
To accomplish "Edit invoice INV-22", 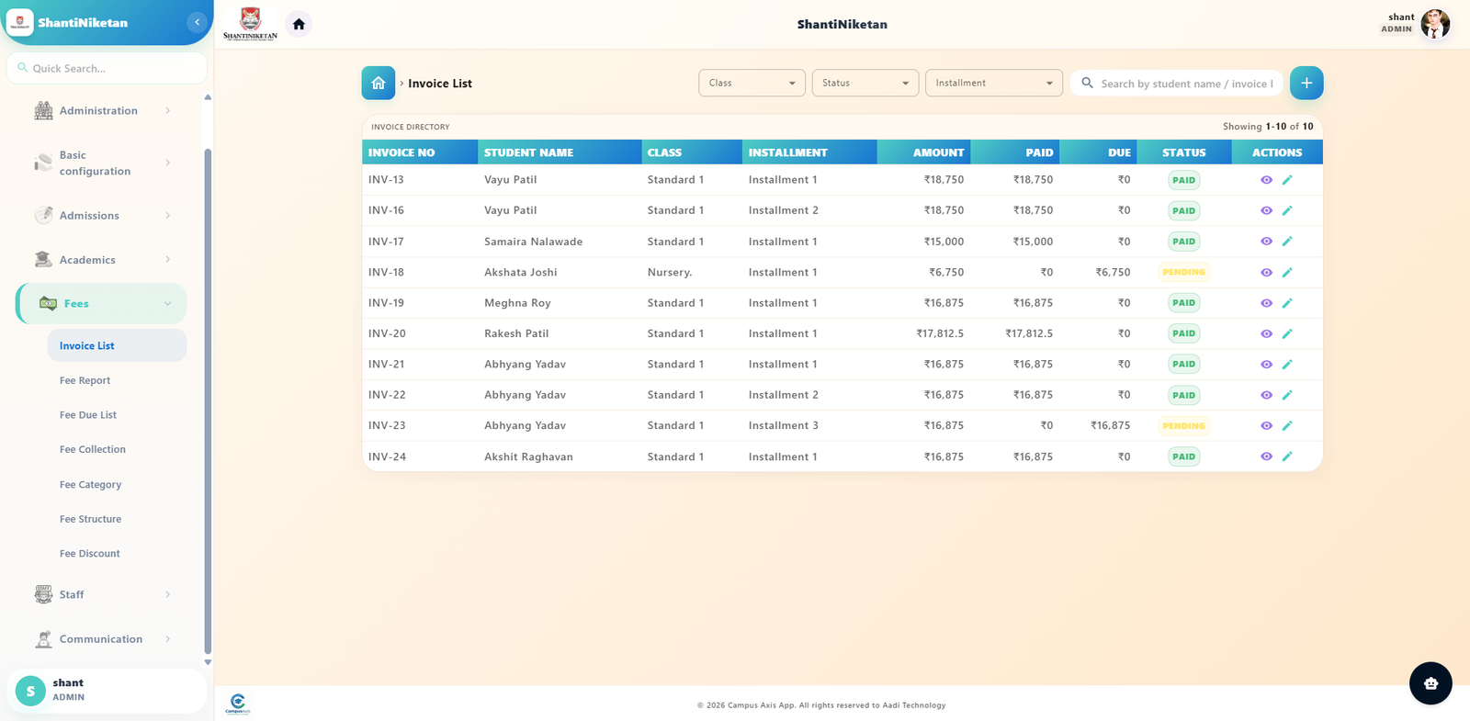I will (1287, 395).
